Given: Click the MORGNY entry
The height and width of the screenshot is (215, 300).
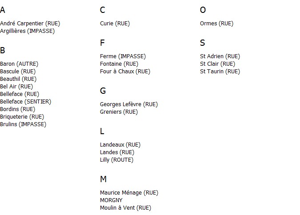Looking at the screenshot, I should 111,200.
